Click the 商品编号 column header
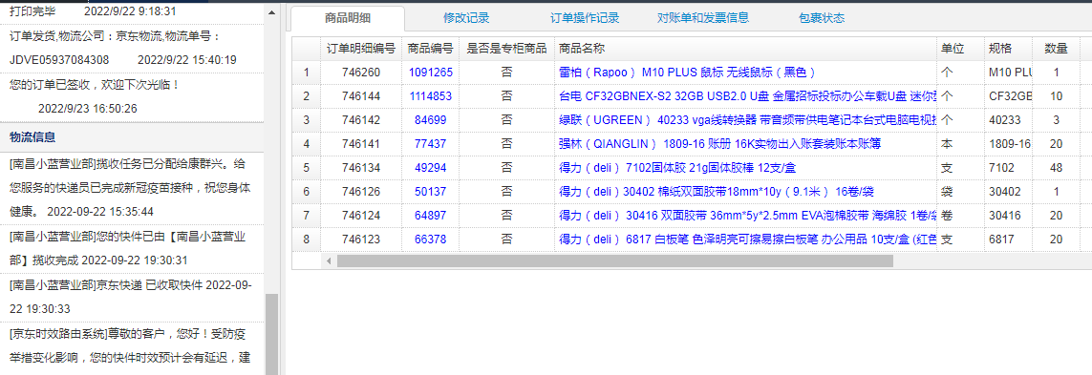 coord(430,49)
